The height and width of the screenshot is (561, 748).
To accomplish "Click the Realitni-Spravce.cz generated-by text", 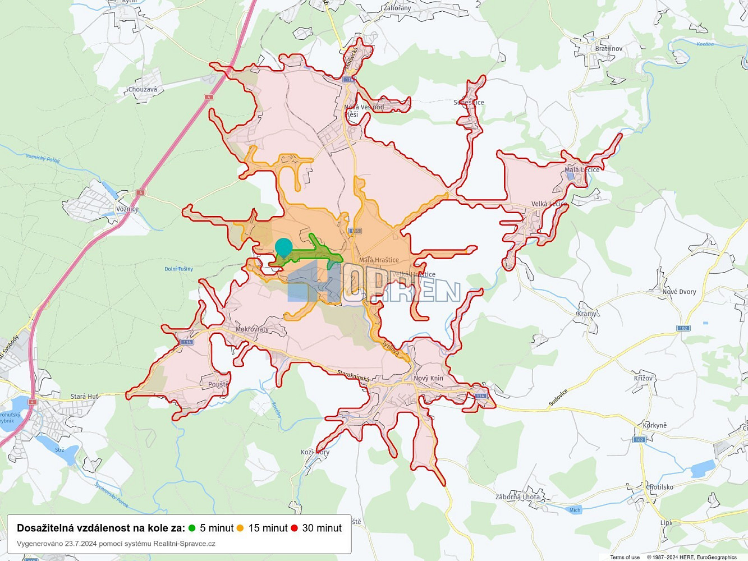I will 116,544.
